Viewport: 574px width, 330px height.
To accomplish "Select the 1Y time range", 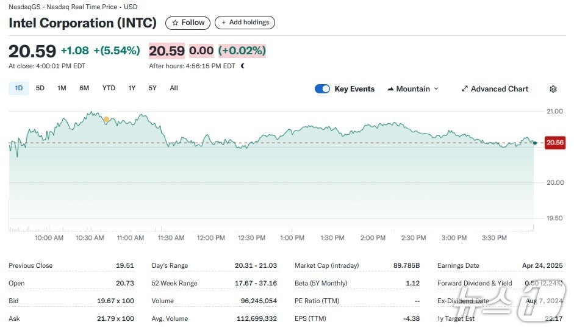I will 132,88.
